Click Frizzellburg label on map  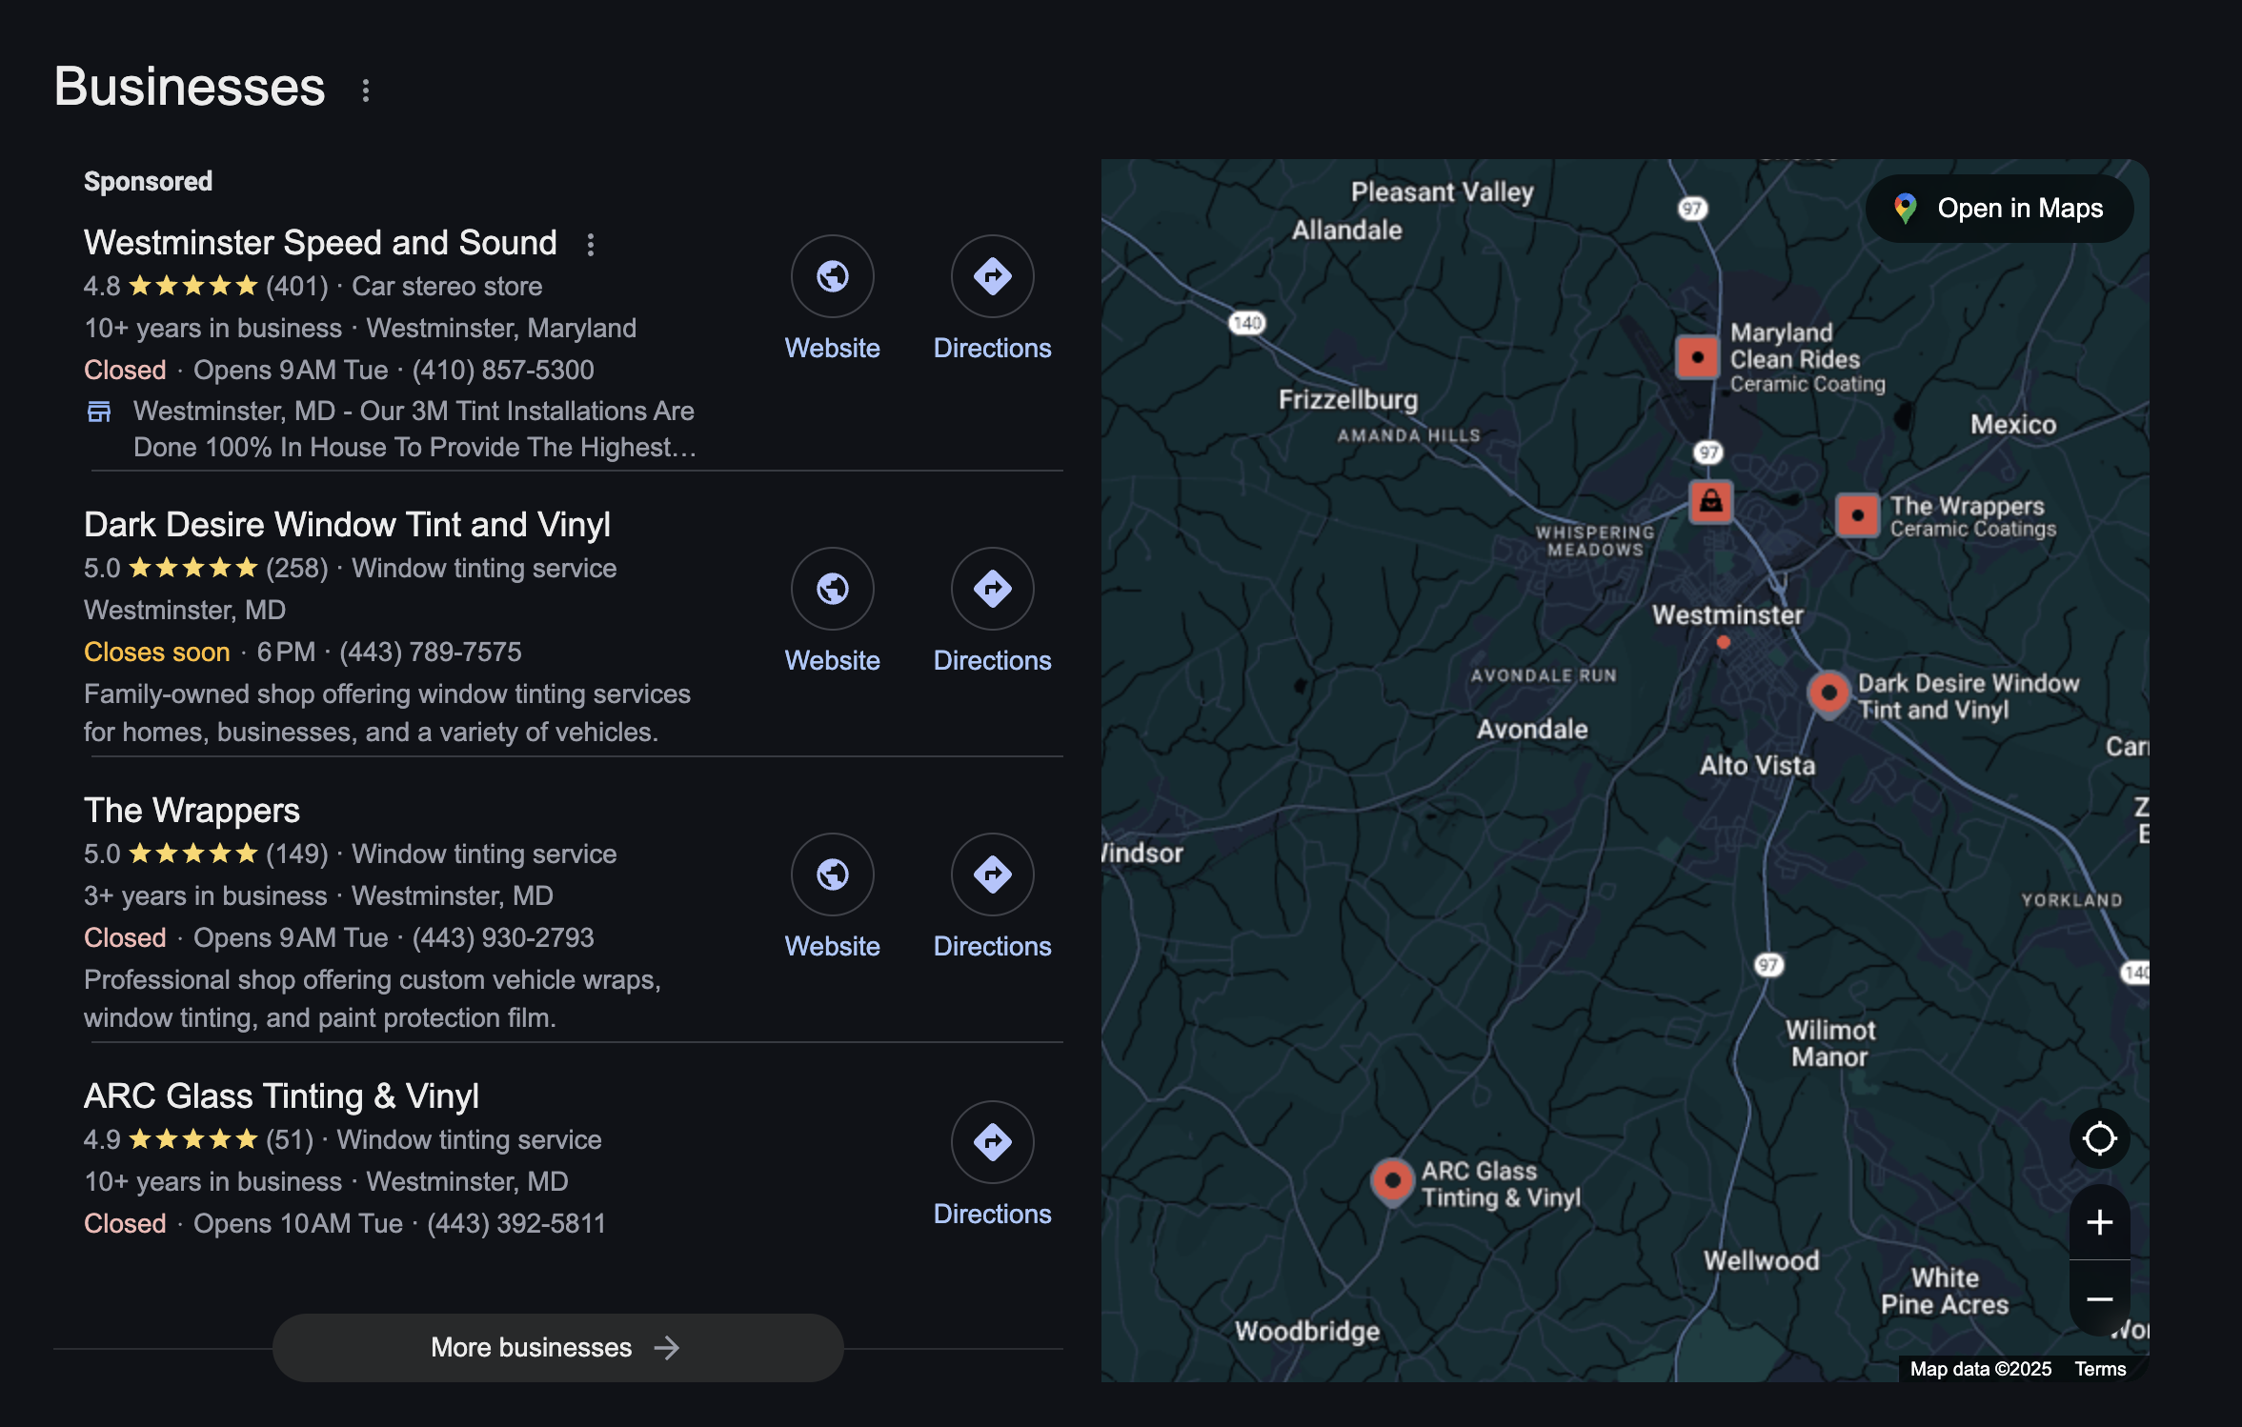[1347, 400]
